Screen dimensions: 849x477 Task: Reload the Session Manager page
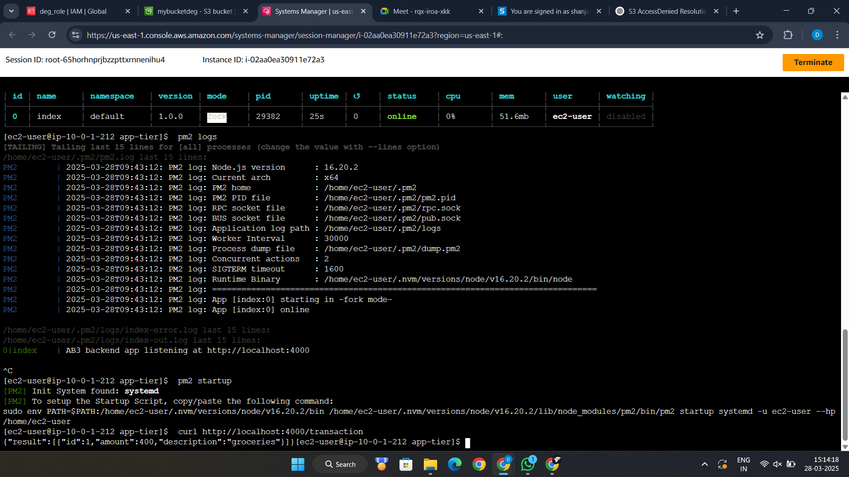[x=52, y=35]
